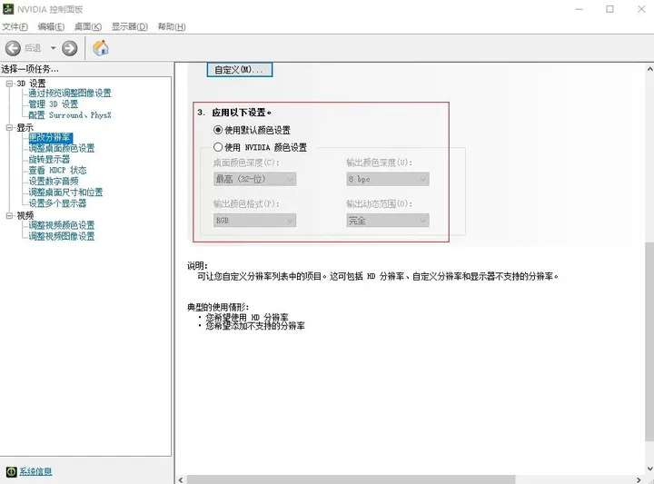Click the horizontal scrollbar right arrow
Image resolution: width=654 pixels, height=484 pixels.
click(x=639, y=479)
